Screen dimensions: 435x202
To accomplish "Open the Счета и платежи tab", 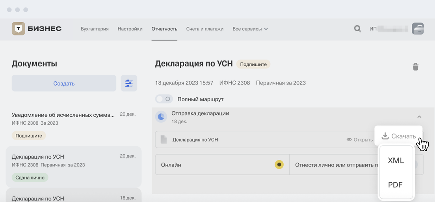I will pyautogui.click(x=205, y=29).
